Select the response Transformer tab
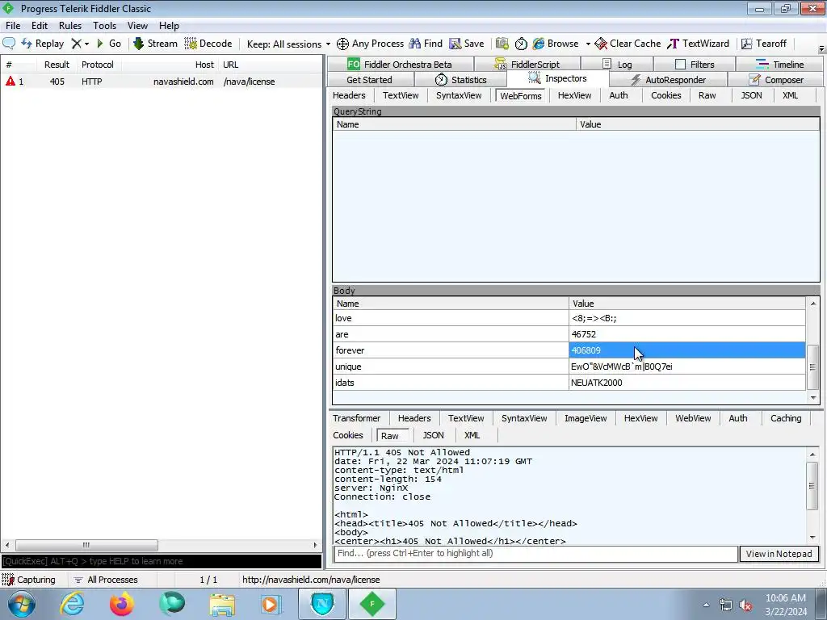 (x=356, y=418)
